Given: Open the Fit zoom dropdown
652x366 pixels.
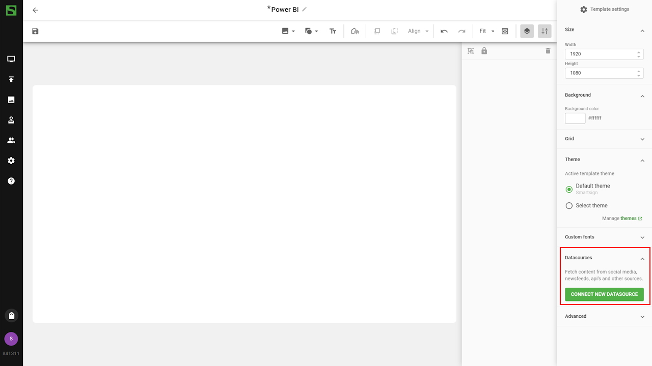Looking at the screenshot, I should point(486,31).
